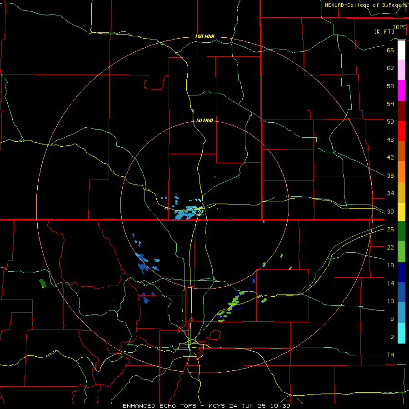Click the isolated dark green echo outside the 100 NMI ring
The height and width of the screenshot is (409, 409).
click(43, 284)
